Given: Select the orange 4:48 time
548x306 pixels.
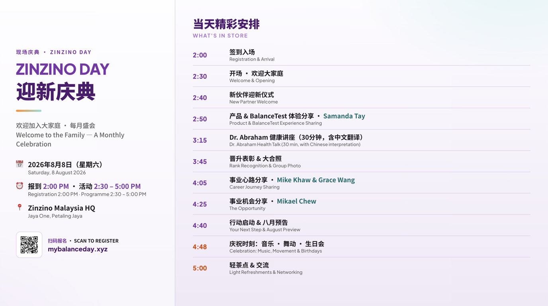Looking at the screenshot, I should (200, 247).
